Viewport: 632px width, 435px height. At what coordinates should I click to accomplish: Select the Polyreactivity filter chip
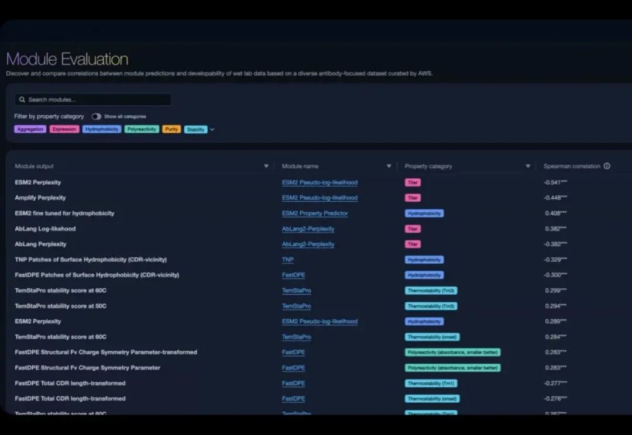(142, 129)
